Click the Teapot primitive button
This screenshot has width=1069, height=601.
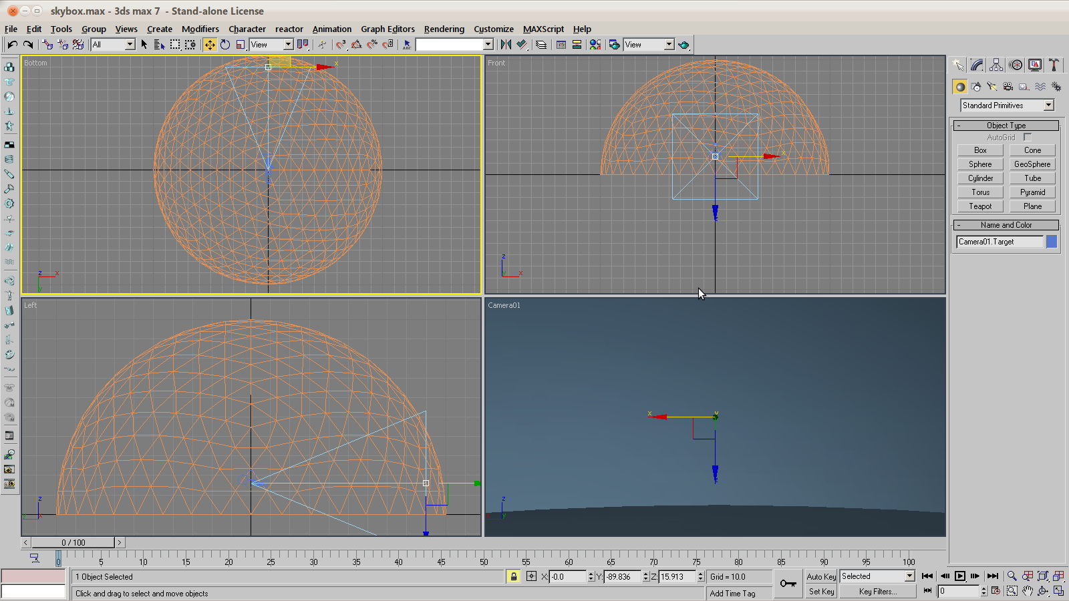pos(980,206)
